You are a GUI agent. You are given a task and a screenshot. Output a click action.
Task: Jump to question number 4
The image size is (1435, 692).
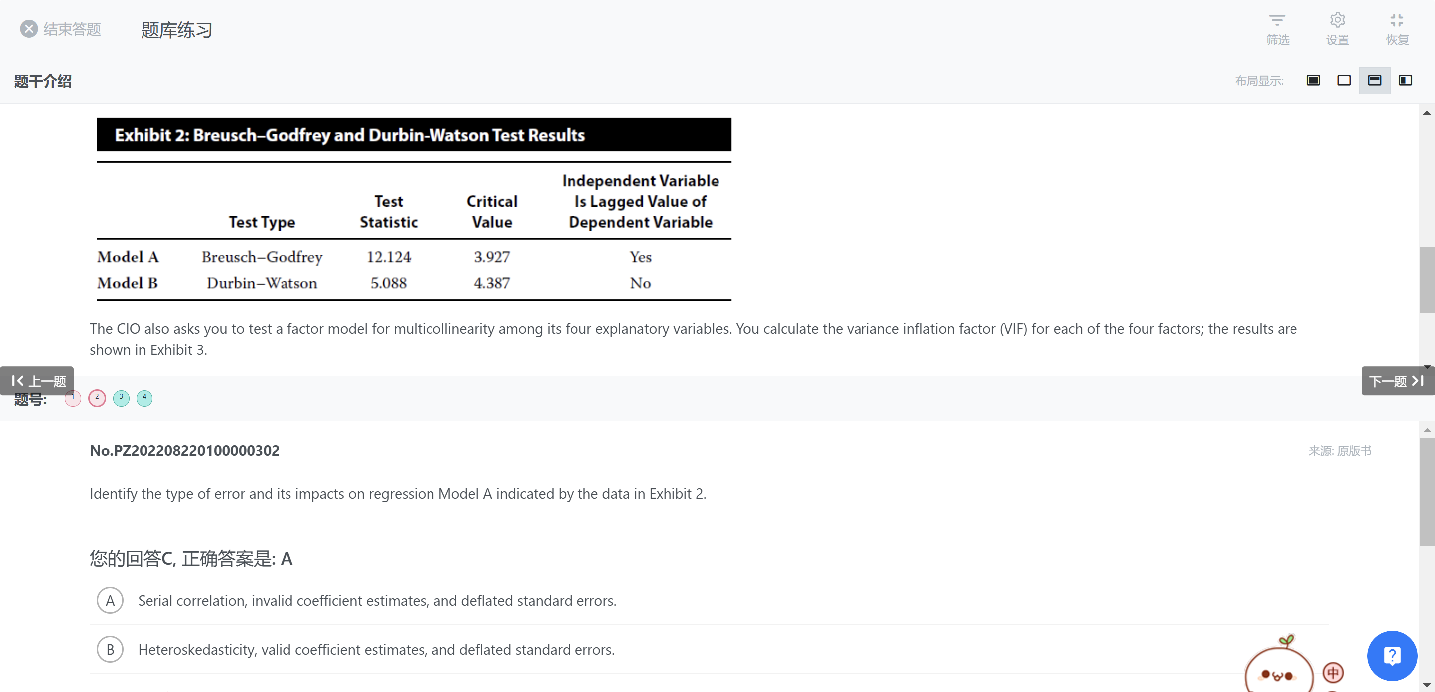[145, 398]
